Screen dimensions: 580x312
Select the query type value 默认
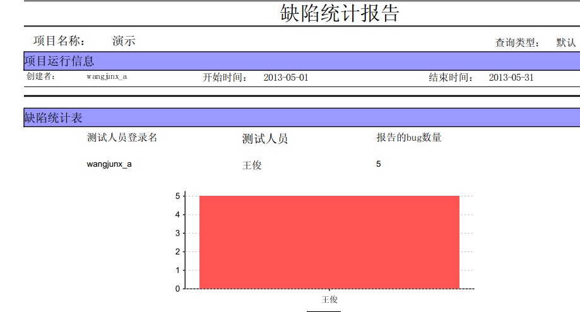pos(566,42)
